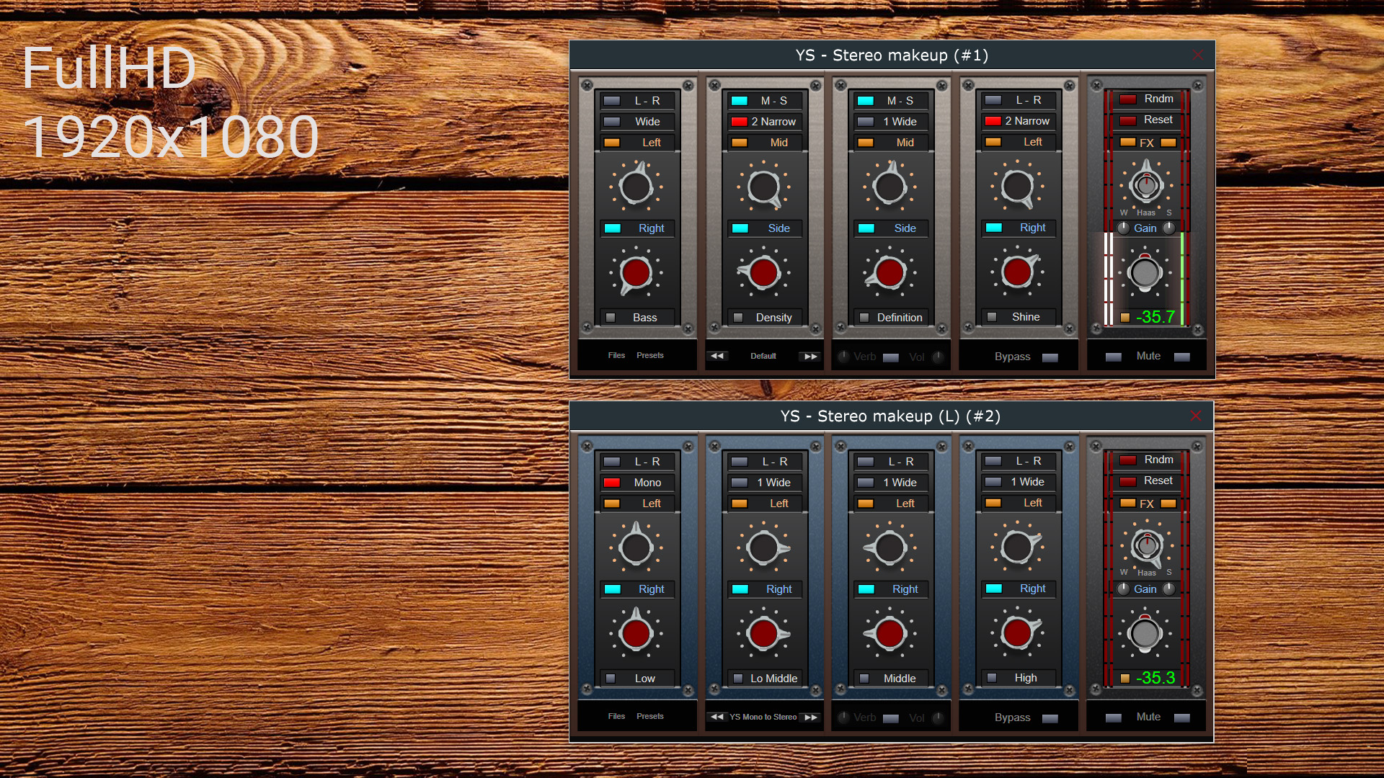Toggle the Low checkbox in window #2
The image size is (1384, 778).
[611, 679]
